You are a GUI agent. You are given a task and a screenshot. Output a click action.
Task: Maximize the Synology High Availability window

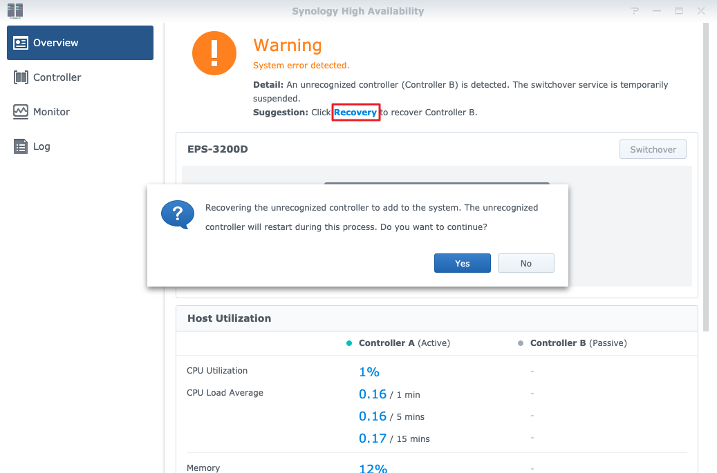[x=679, y=11]
